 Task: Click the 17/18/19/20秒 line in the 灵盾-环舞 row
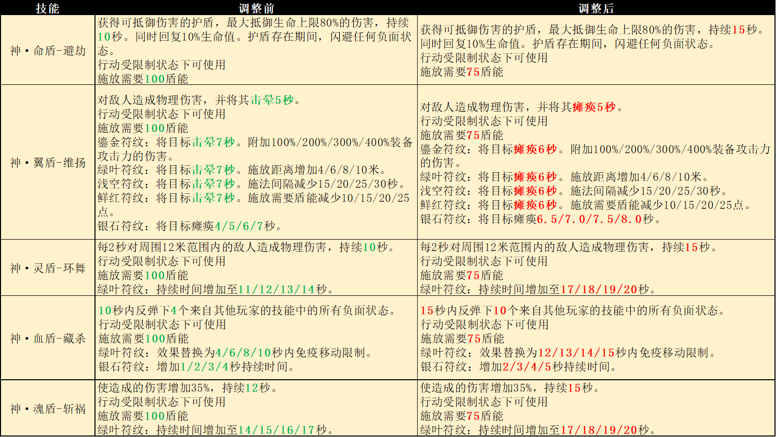pos(538,289)
